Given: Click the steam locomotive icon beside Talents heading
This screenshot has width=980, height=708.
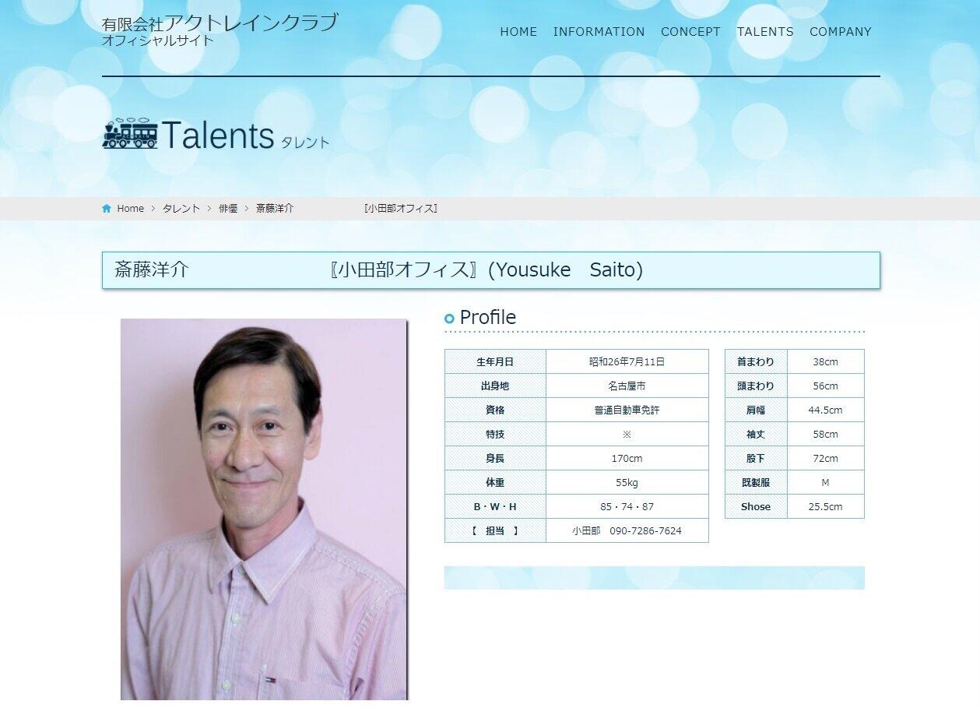Looking at the screenshot, I should tap(131, 135).
